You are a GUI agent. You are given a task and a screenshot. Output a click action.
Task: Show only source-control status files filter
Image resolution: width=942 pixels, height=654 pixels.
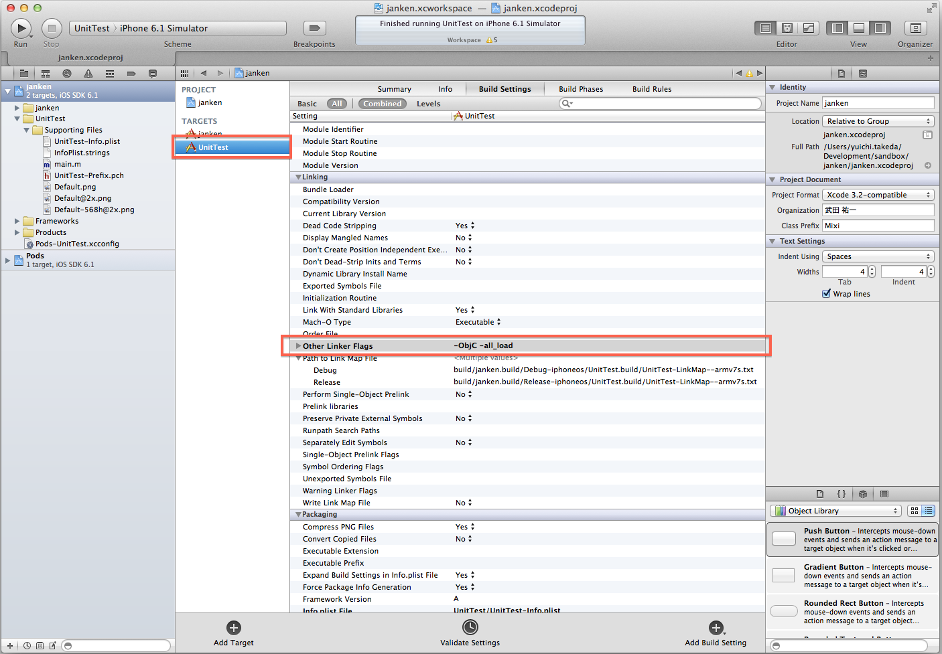pos(40,646)
